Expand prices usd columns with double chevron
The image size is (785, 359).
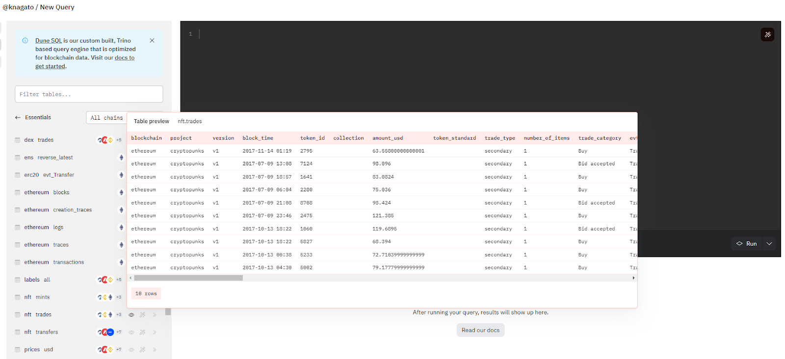click(154, 350)
